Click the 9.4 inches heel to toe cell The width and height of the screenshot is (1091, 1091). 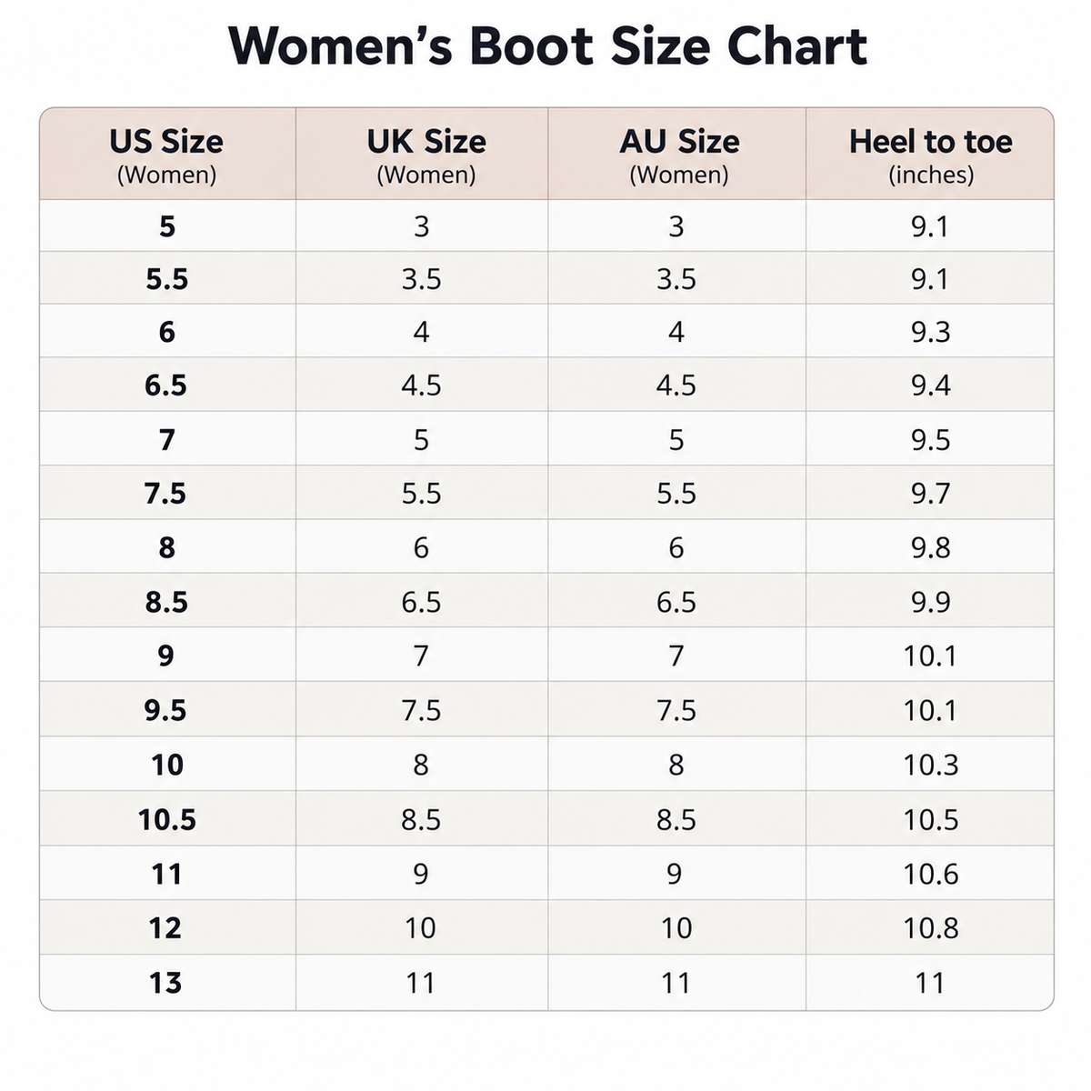pos(930,385)
